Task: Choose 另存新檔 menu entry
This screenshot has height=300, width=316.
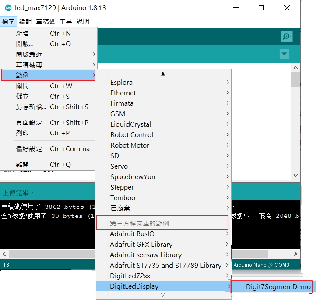Action: click(31, 107)
